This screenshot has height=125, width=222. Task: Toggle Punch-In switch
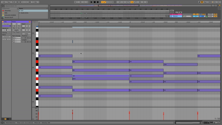point(129,2)
